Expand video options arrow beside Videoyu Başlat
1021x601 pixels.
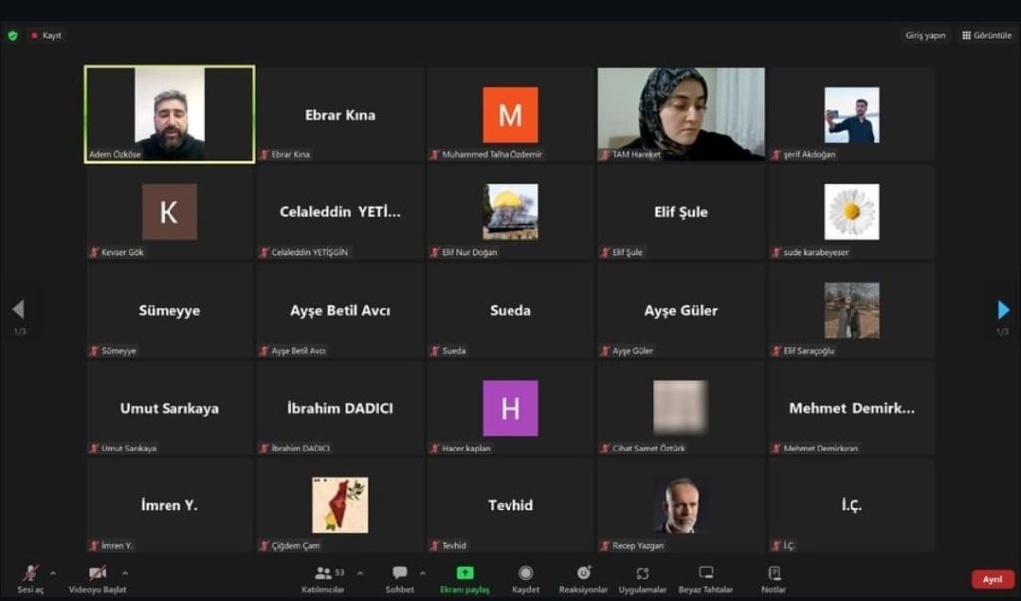[125, 573]
